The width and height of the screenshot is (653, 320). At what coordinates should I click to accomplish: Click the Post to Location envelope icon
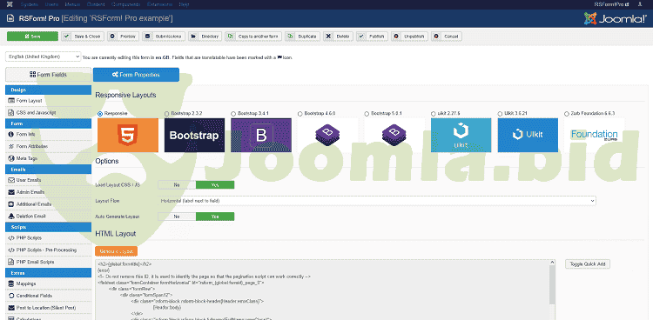[x=10, y=308]
